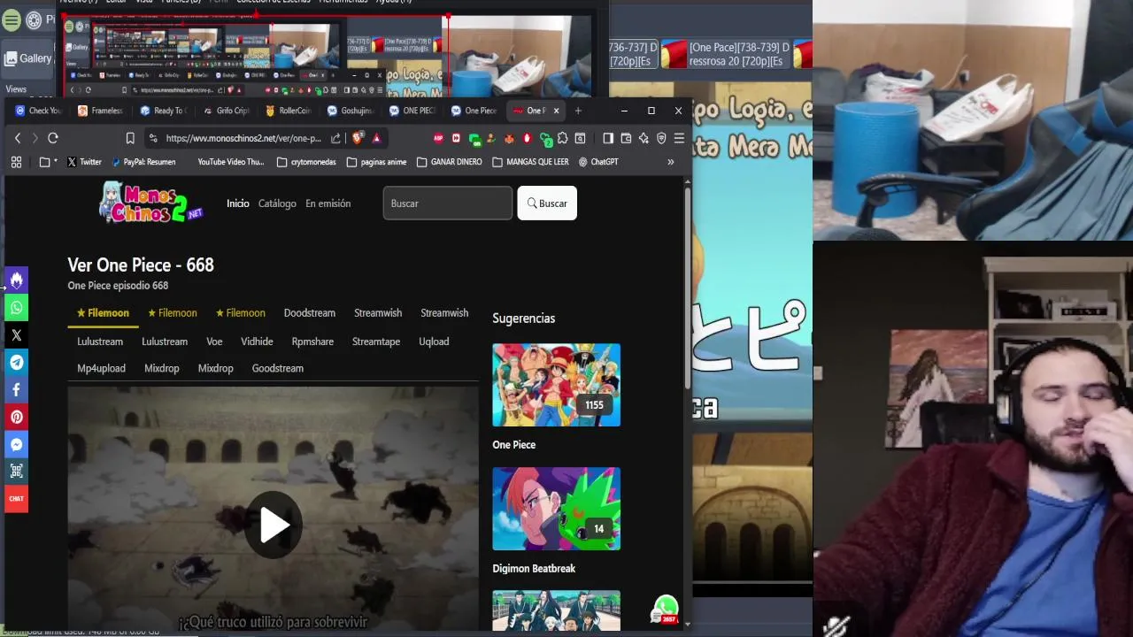Viewport: 1133px width, 637px height.
Task: Expand the bookmarks overflow chevron
Action: [670, 162]
